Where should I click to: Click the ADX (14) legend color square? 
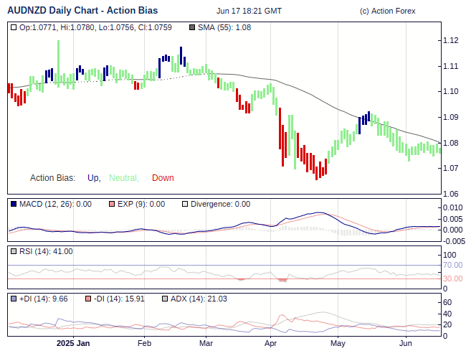pyautogui.click(x=164, y=299)
